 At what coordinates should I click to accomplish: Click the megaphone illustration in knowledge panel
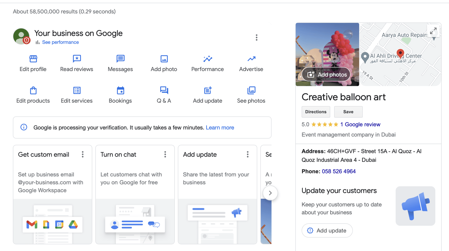415,206
